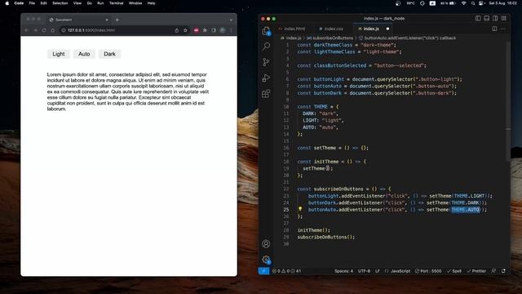
Task: Open Spotlight search in menu bar
Action: (x=473, y=3)
